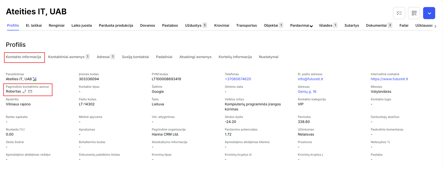
Task: Click country value Lietuva
Action: [x=158, y=104]
